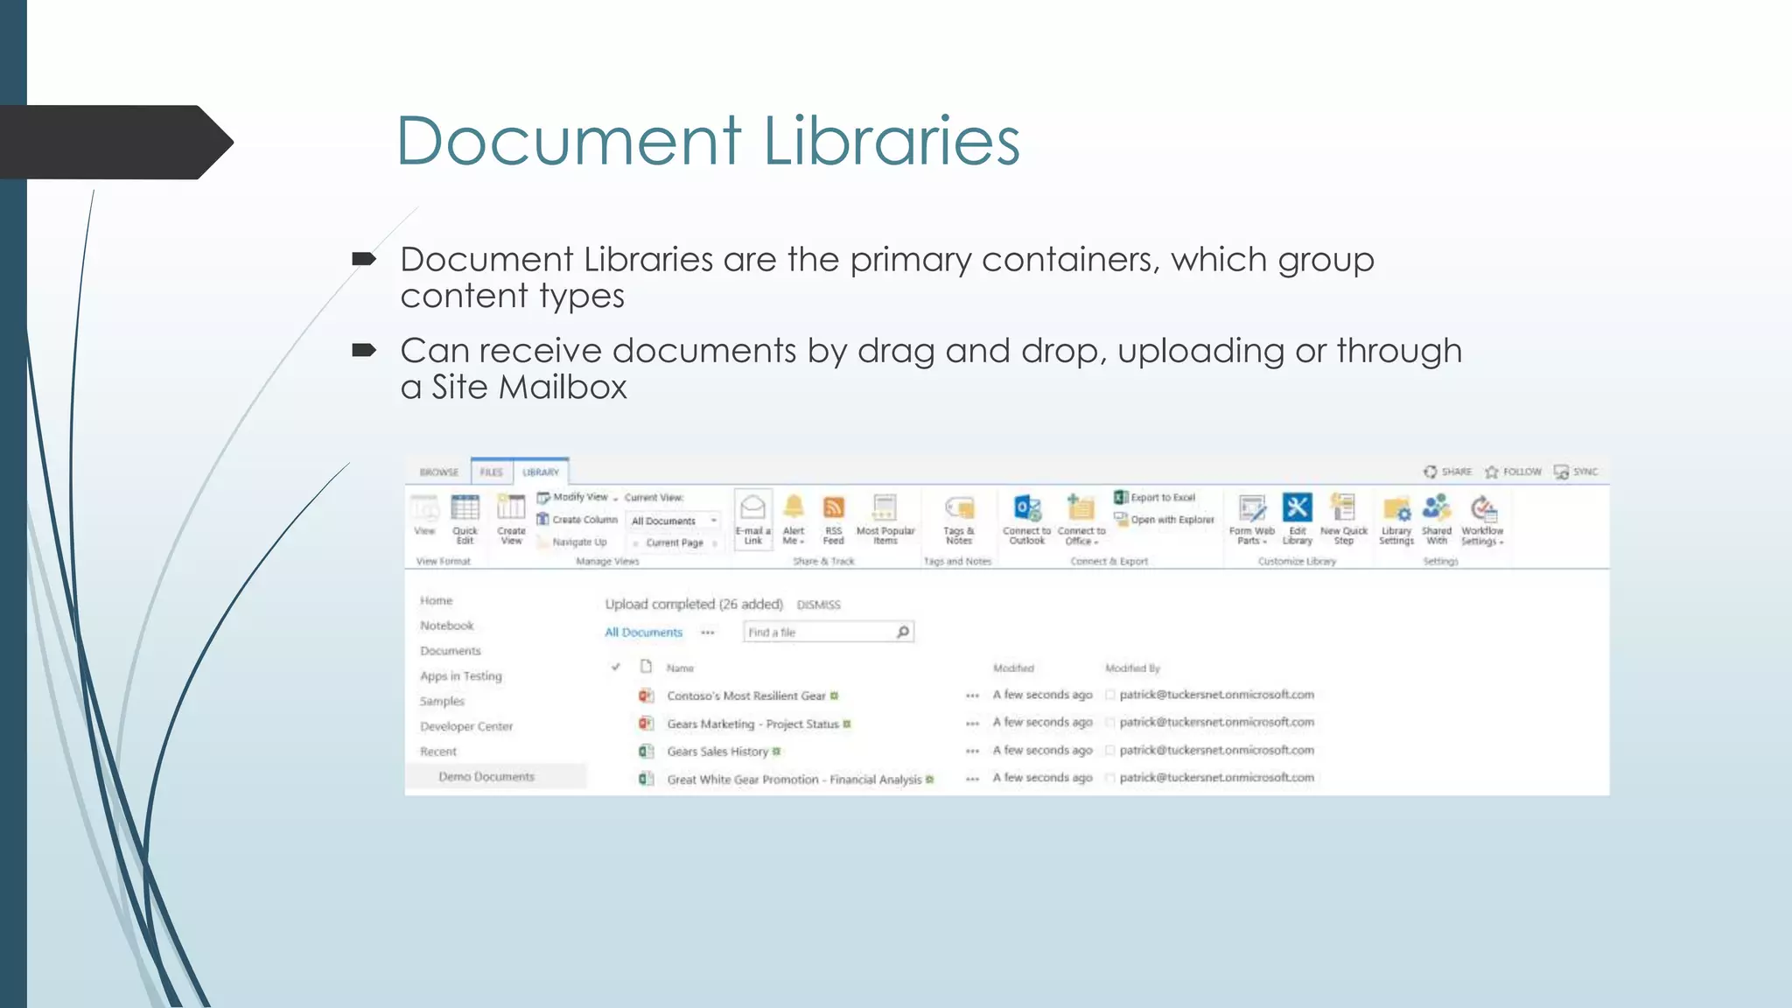Screen dimensions: 1792x1008
Task: Click Navigate Up in ribbon
Action: [572, 542]
